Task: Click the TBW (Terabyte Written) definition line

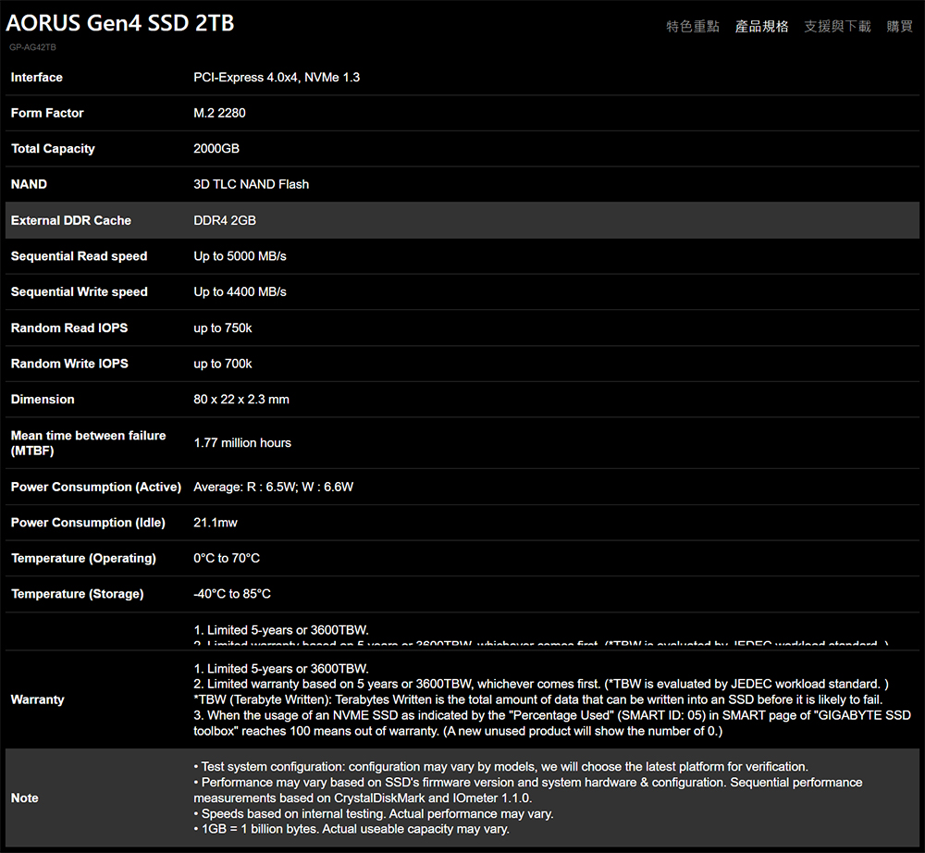Action: coord(538,699)
